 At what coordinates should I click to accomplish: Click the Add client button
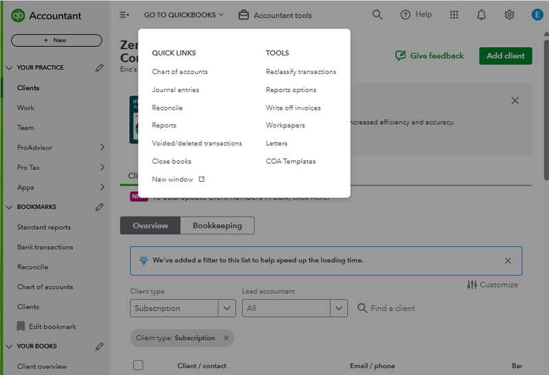(x=506, y=56)
